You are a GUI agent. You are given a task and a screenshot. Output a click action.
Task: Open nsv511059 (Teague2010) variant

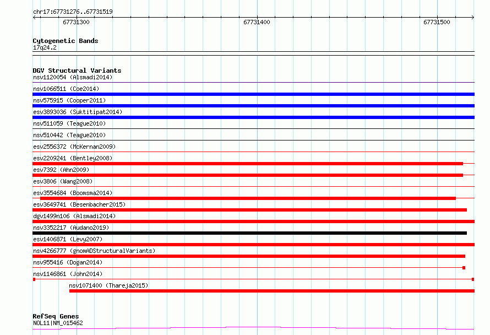pos(69,123)
